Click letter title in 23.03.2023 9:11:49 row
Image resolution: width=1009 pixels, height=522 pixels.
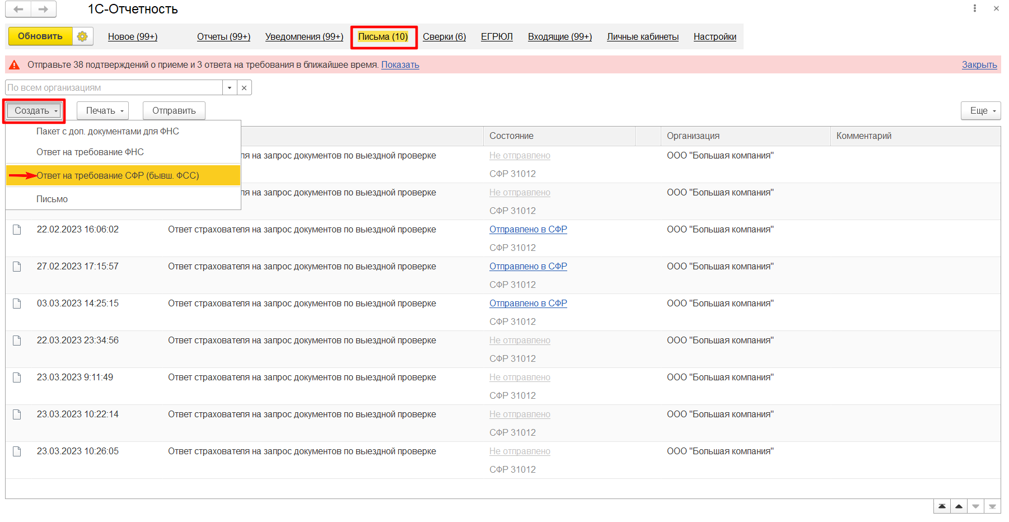tap(302, 377)
